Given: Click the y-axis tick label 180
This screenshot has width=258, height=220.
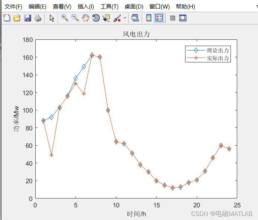Looking at the screenshot, I should (x=28, y=40).
